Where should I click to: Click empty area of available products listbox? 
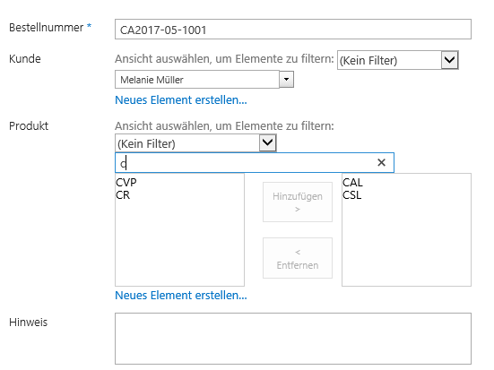click(179, 245)
